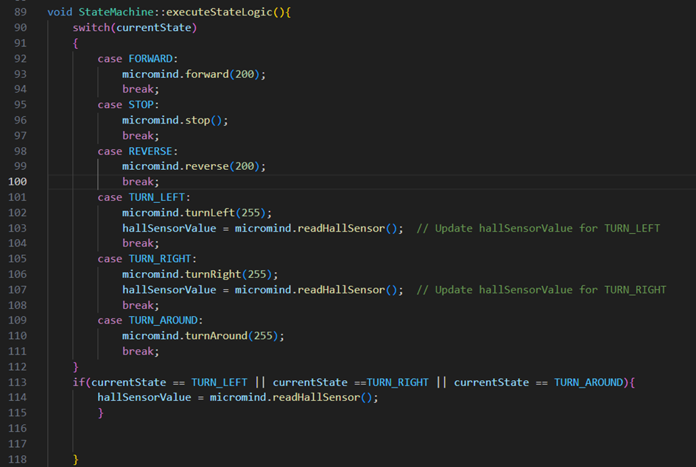Click the closing brace on line 115

[x=101, y=413]
